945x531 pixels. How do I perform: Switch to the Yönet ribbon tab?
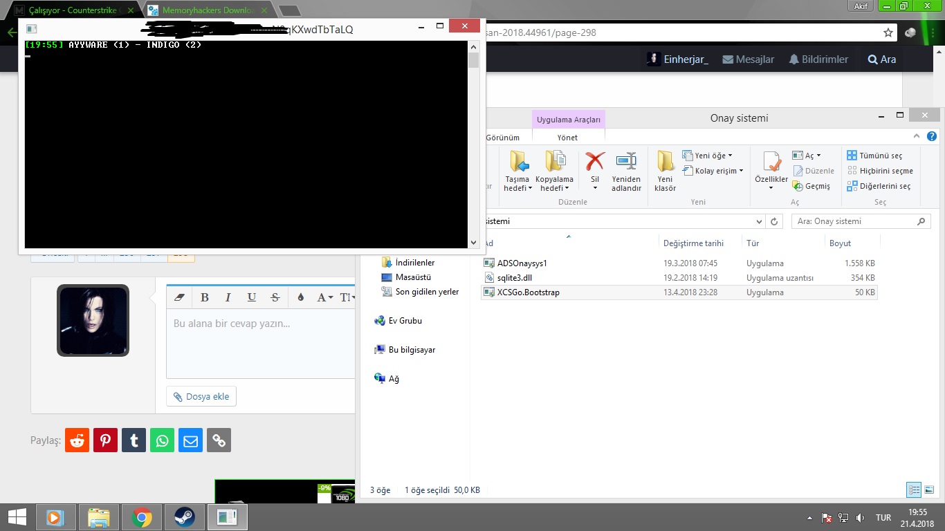coord(567,138)
